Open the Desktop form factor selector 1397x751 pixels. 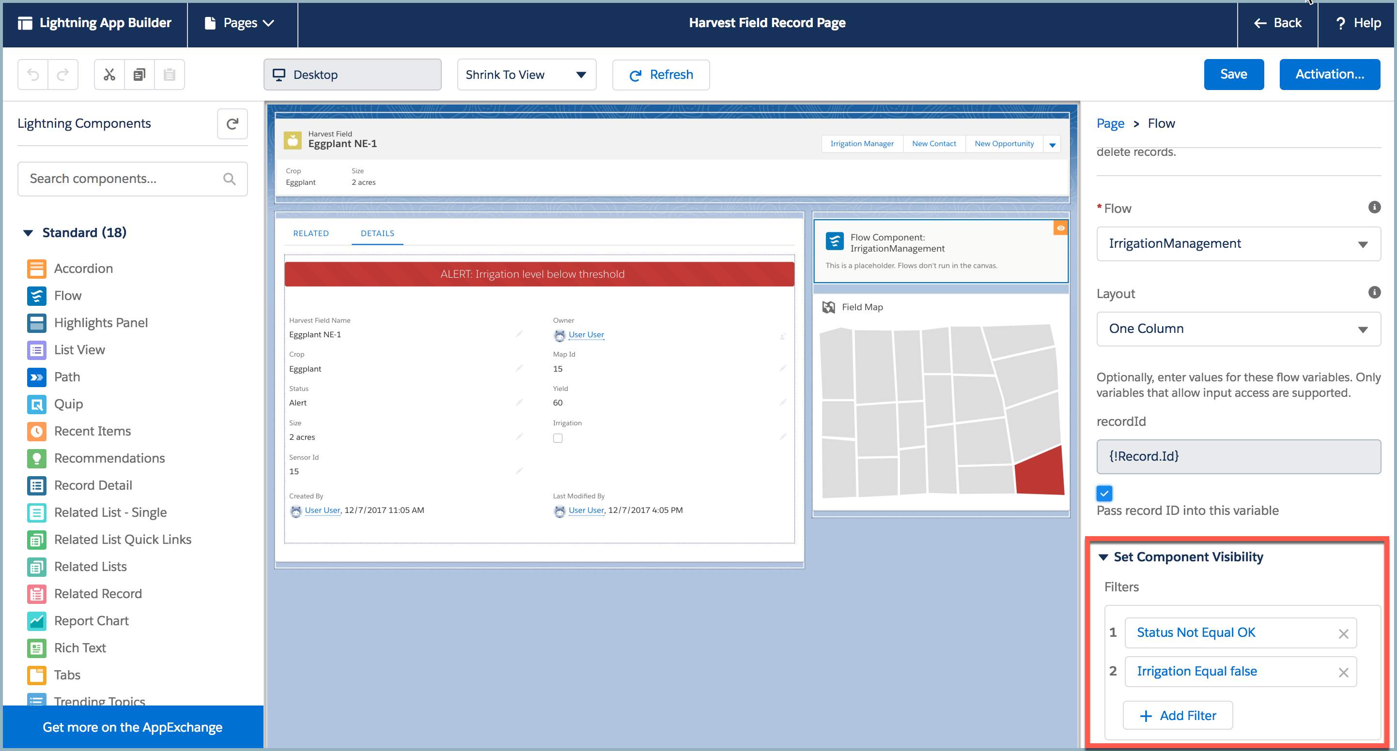coord(353,75)
